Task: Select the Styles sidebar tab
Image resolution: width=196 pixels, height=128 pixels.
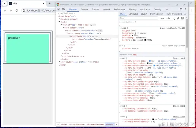Action: coord(123,14)
